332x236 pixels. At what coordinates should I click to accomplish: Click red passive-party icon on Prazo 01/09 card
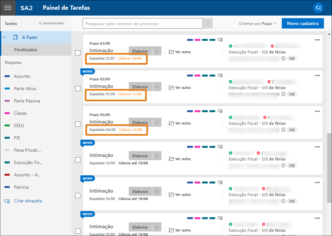(272, 46)
